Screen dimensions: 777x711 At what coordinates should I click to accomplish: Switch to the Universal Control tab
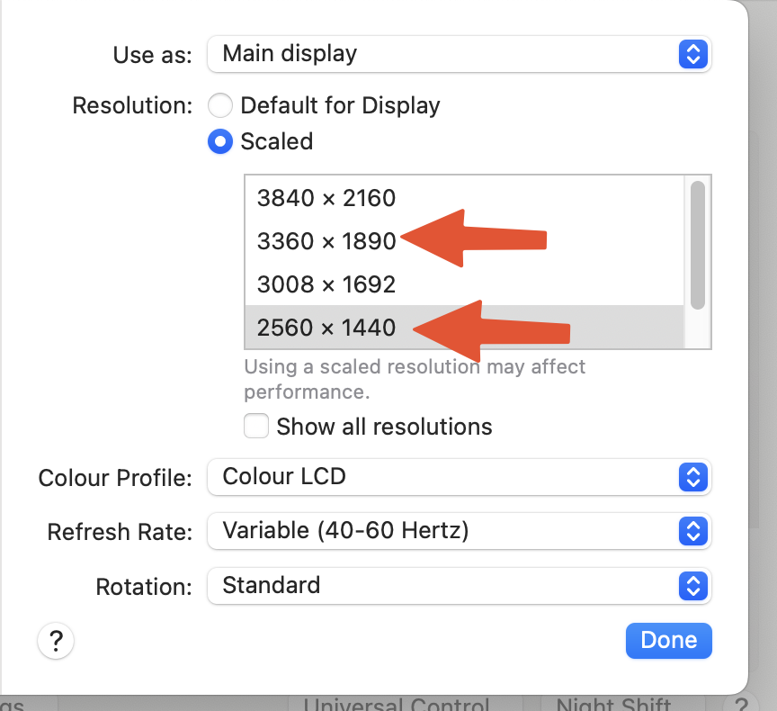tap(398, 703)
